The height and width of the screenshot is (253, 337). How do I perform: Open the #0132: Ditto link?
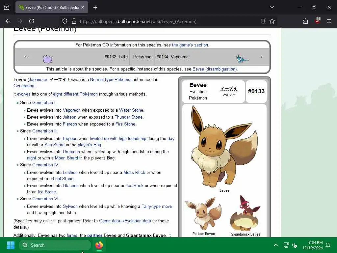coord(116,57)
